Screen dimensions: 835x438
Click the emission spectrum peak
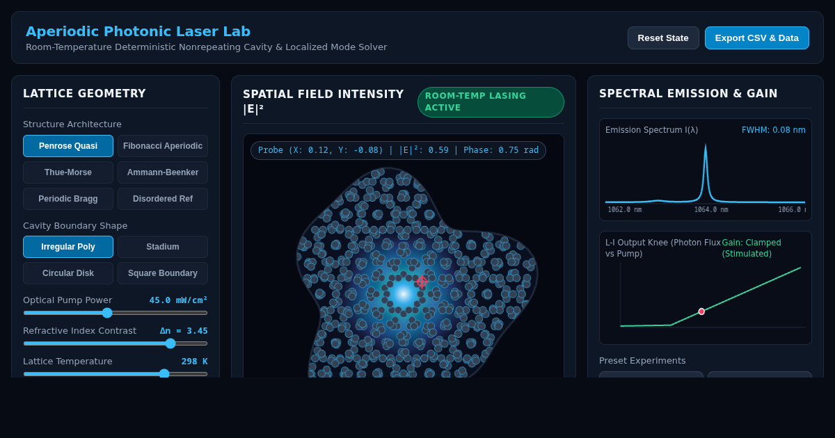706,147
